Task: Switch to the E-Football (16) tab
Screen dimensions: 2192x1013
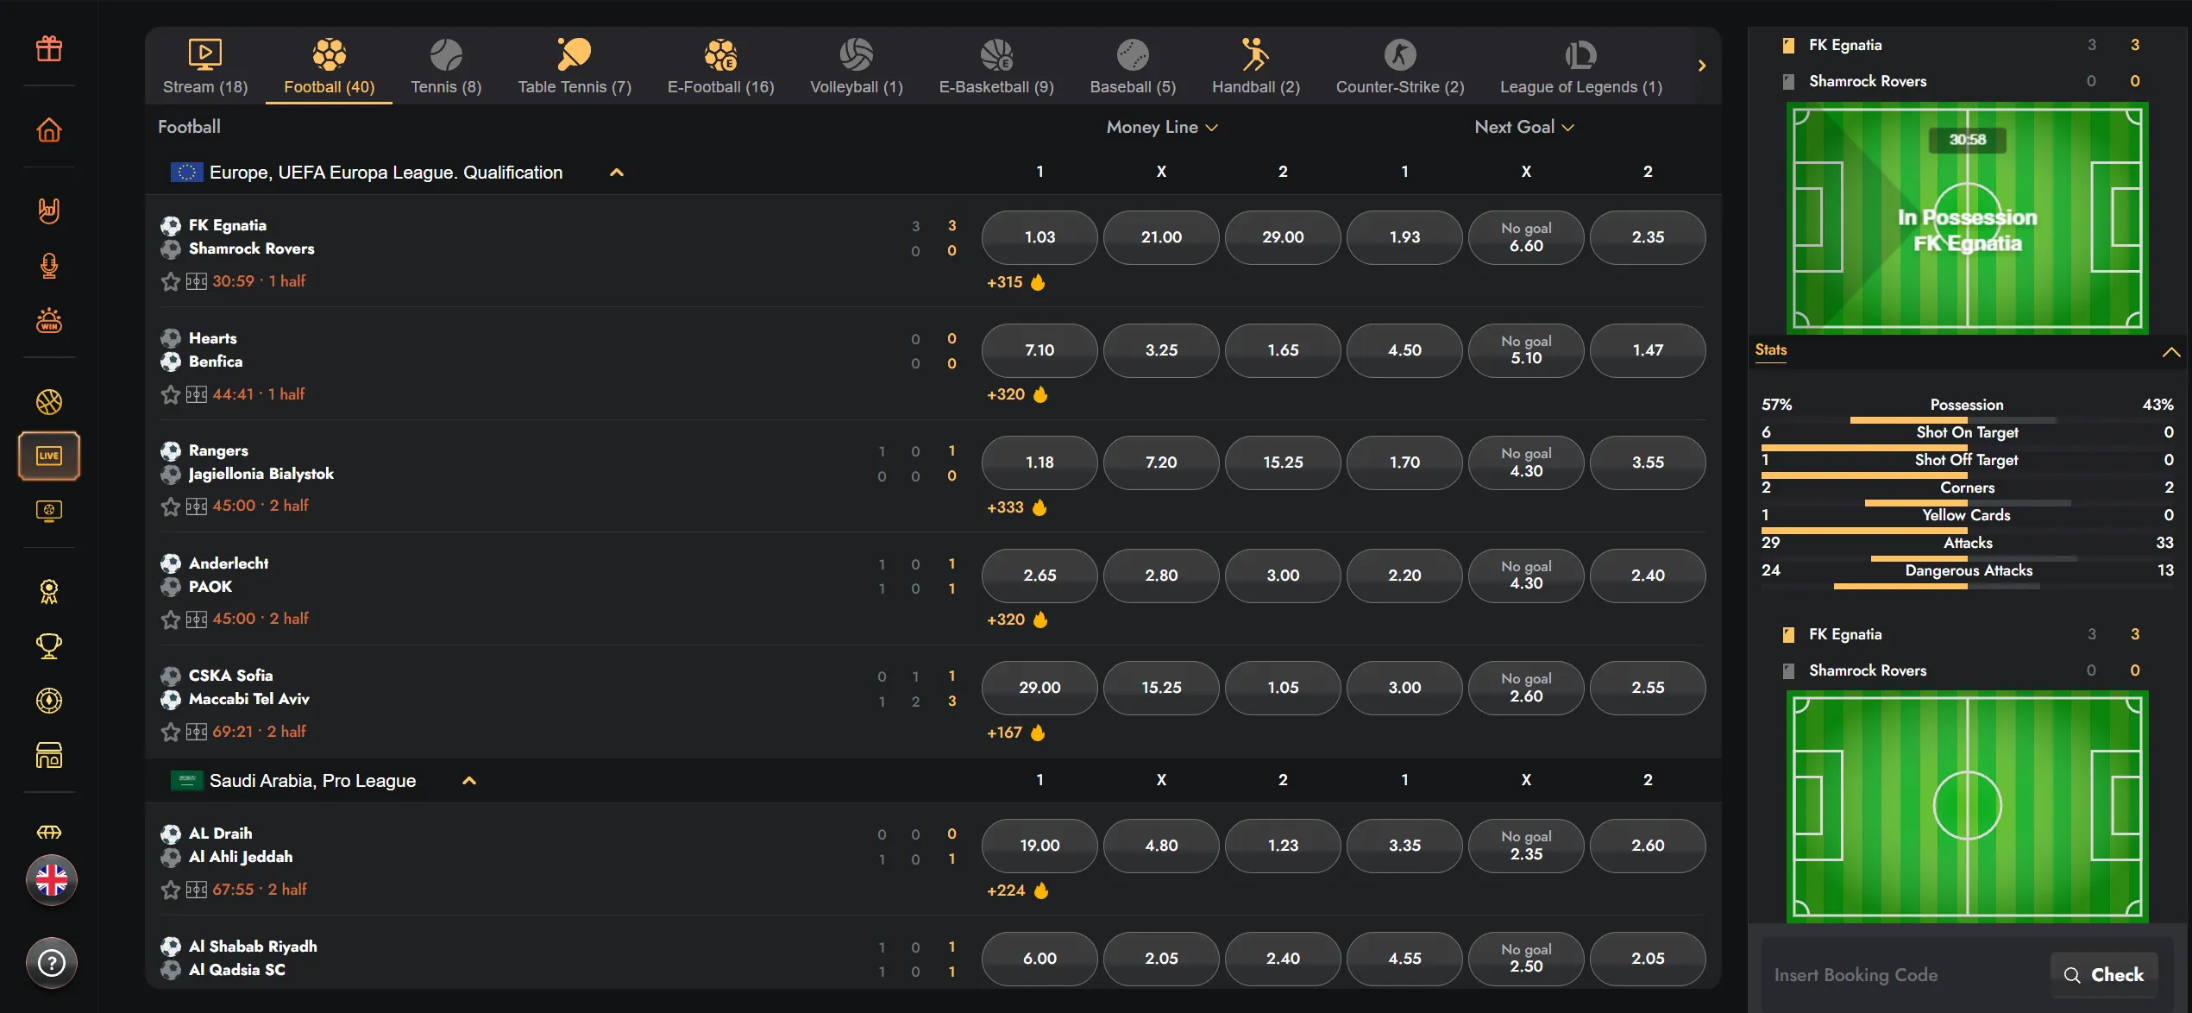Action: (x=720, y=66)
